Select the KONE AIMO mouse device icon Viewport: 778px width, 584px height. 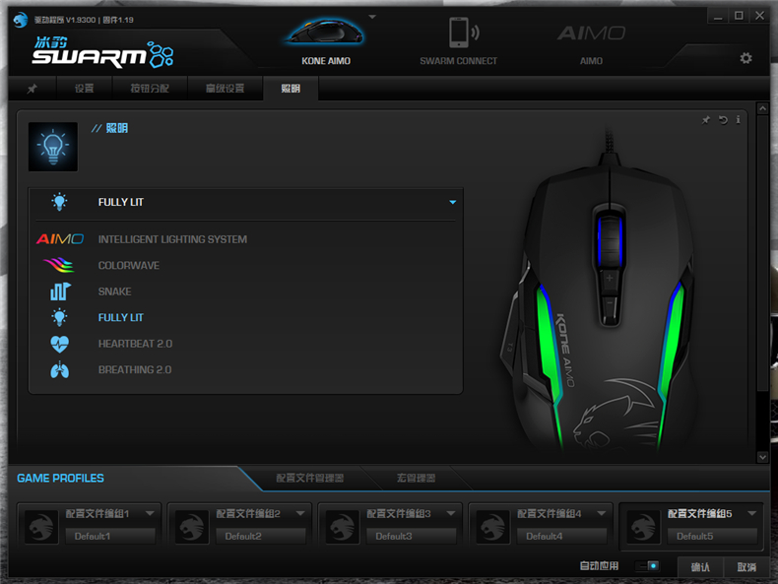pyautogui.click(x=326, y=32)
